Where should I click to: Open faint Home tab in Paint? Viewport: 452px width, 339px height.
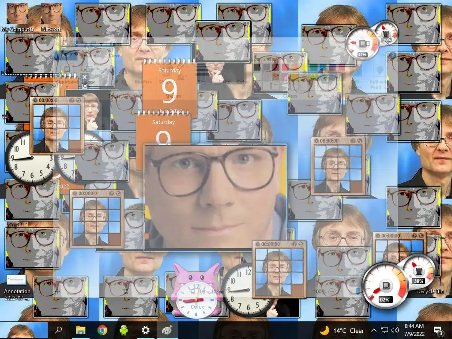pyautogui.click(x=90, y=56)
